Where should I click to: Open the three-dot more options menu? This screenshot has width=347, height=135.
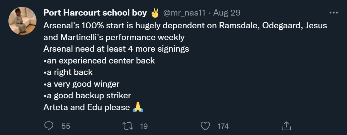(x=334, y=13)
